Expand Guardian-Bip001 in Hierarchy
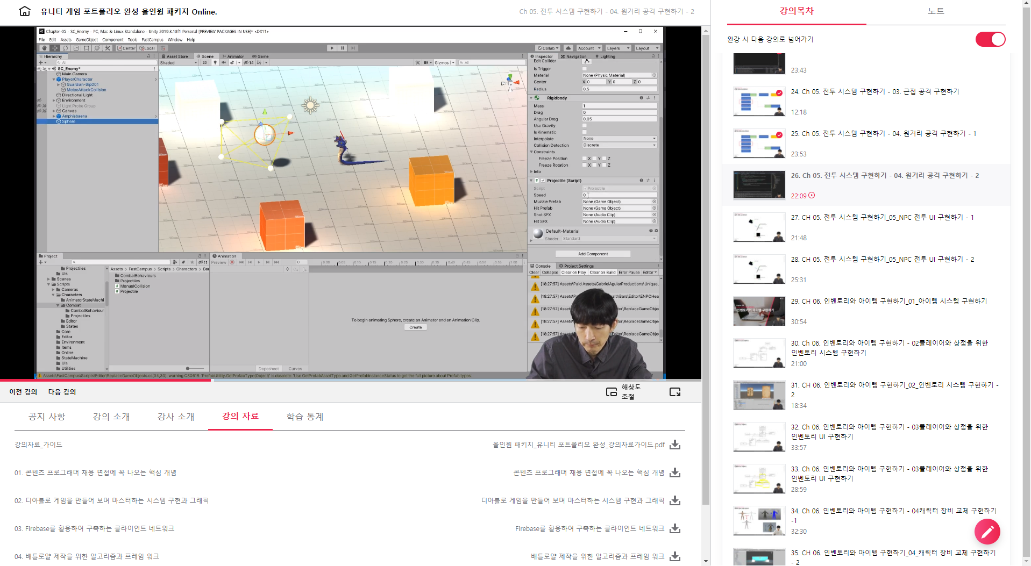The image size is (1031, 566). (59, 84)
